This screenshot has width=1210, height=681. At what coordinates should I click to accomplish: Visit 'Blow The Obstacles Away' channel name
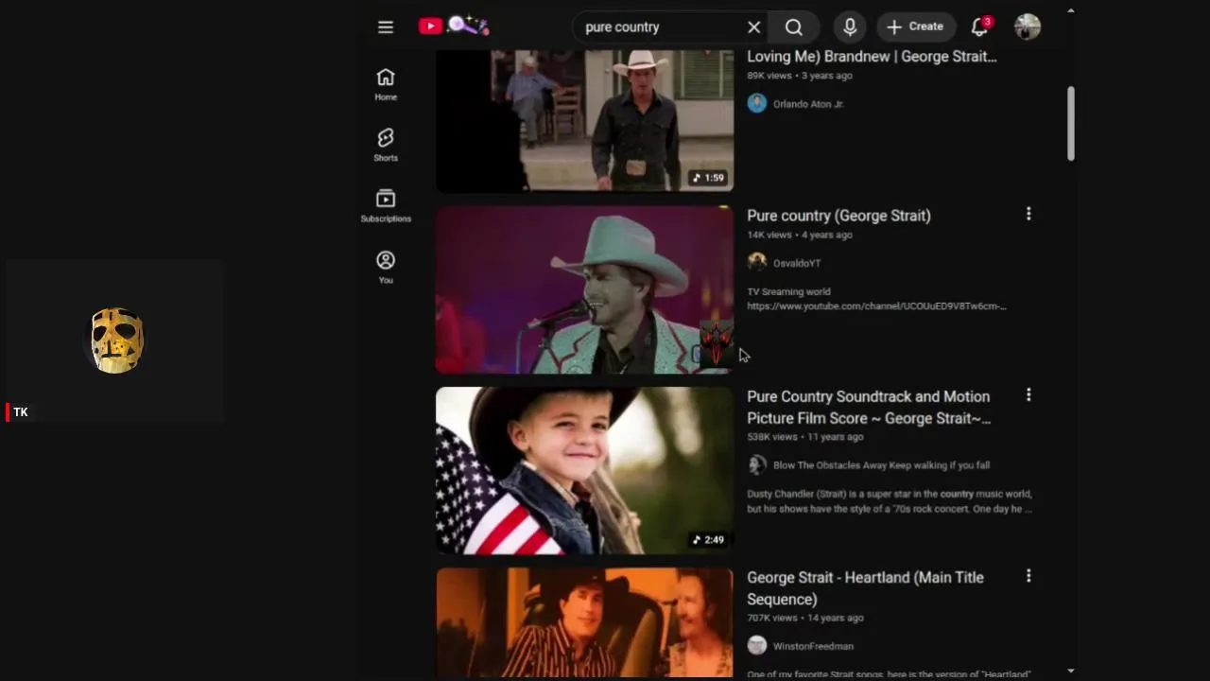point(881,465)
